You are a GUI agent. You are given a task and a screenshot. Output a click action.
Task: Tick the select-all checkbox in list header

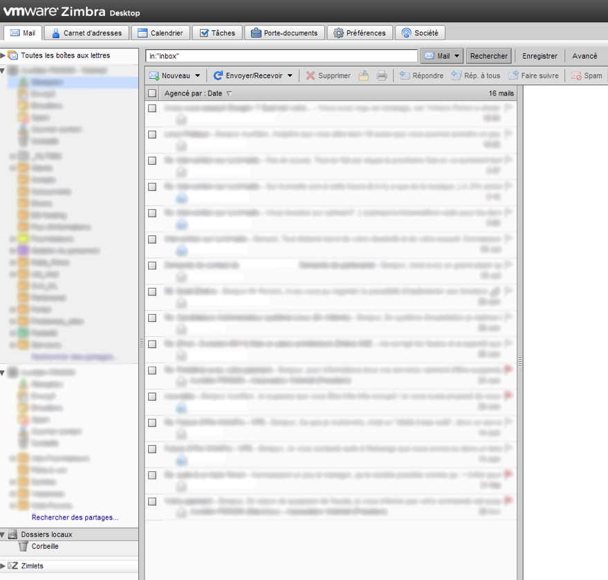point(152,93)
